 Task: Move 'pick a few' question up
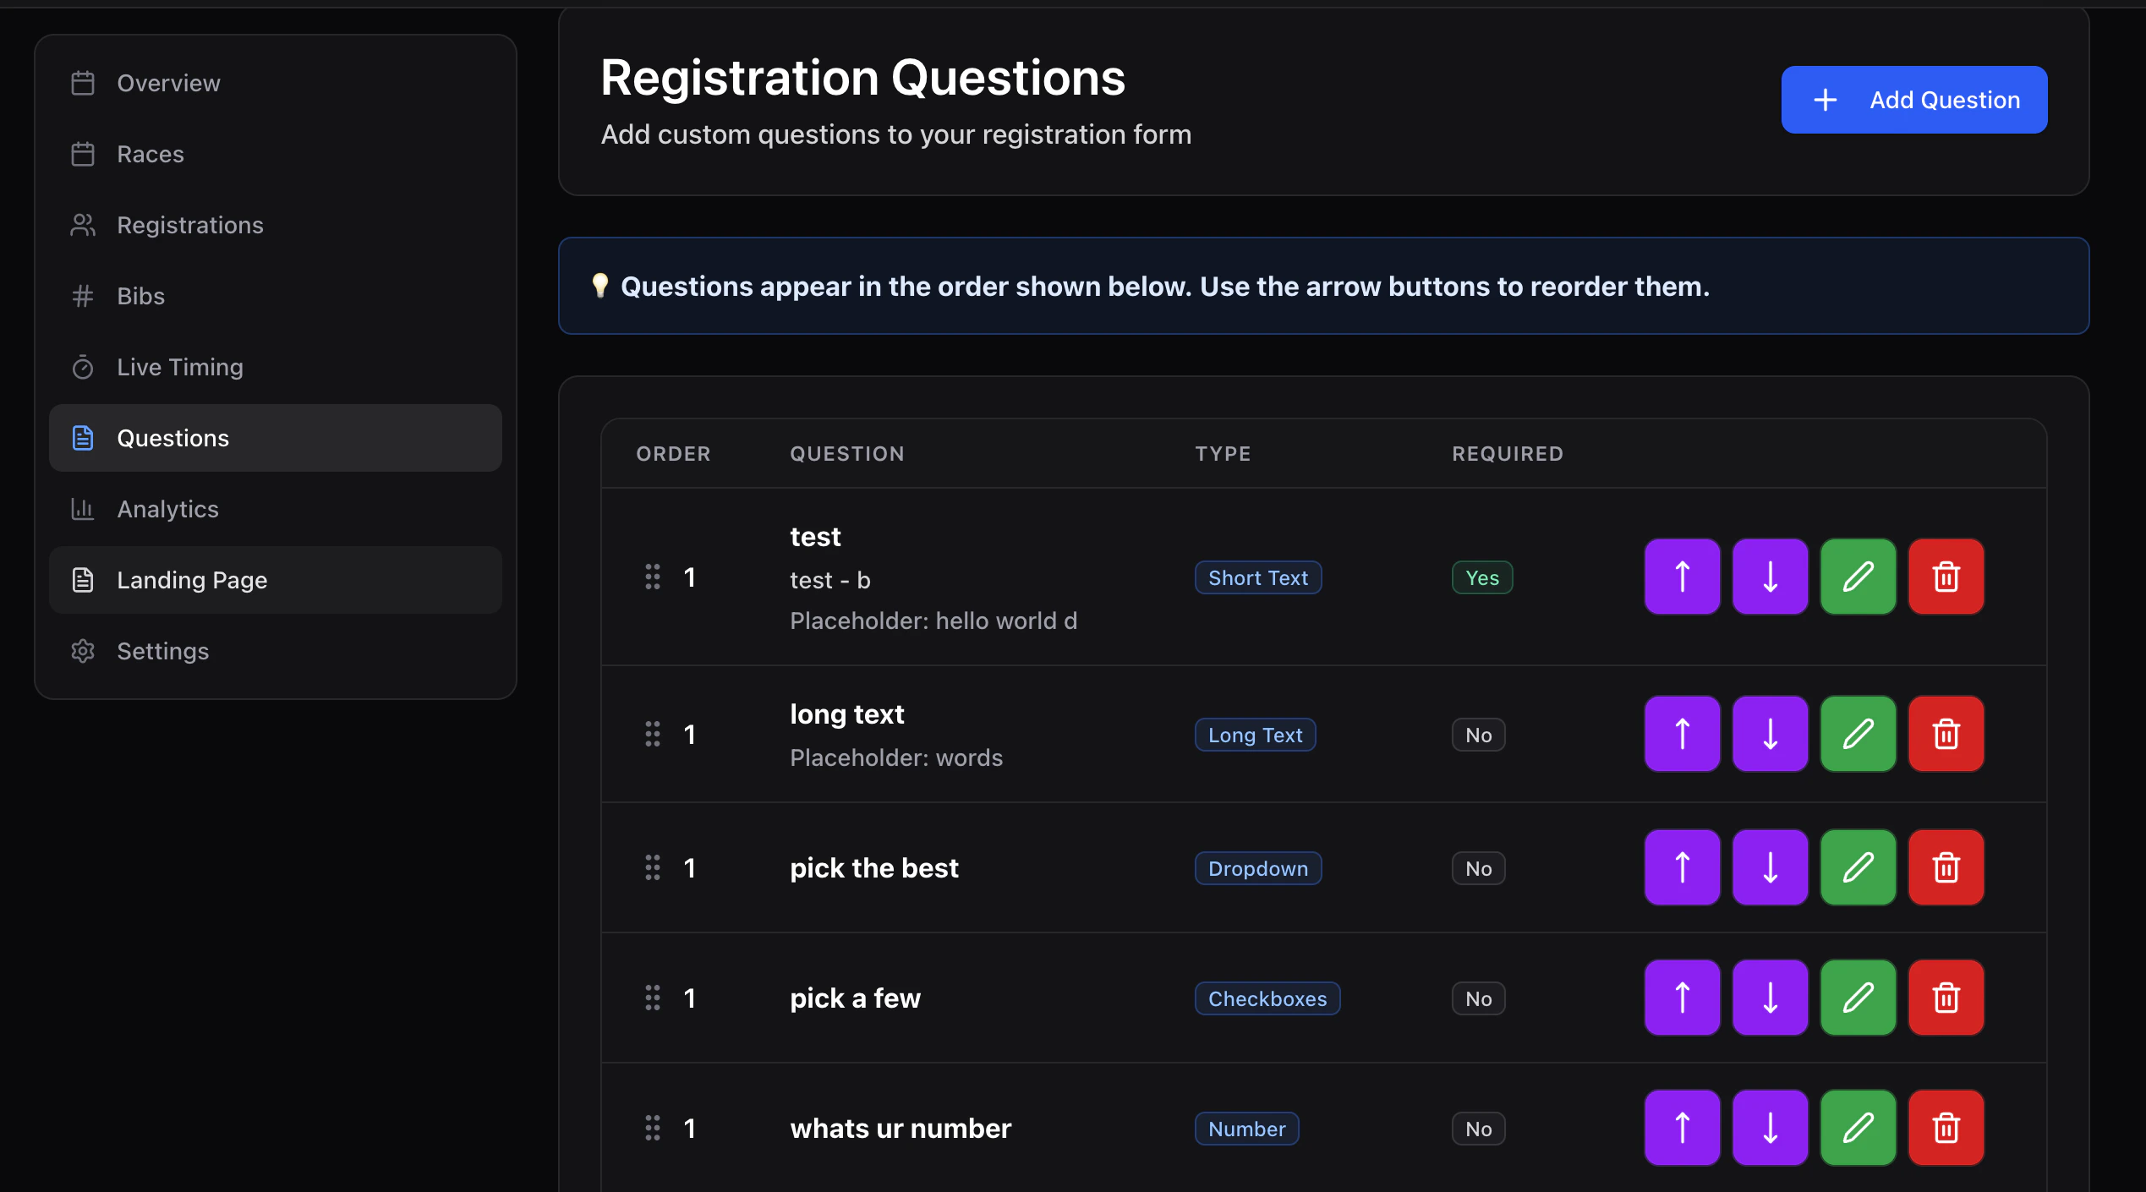coord(1682,998)
